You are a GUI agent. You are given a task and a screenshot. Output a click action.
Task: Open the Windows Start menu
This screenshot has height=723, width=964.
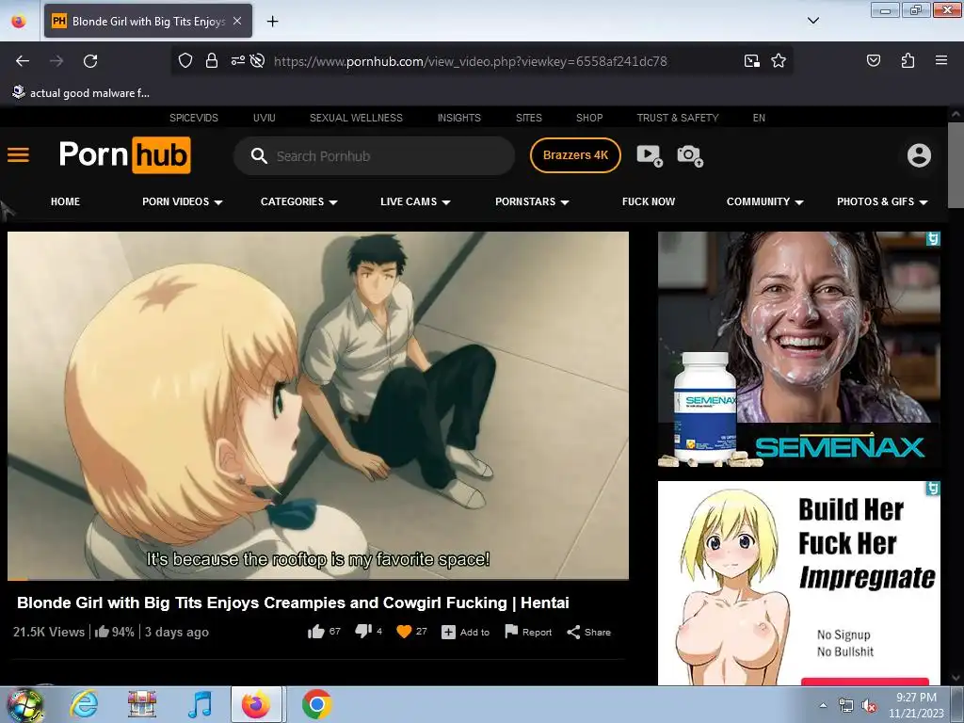pos(24,704)
